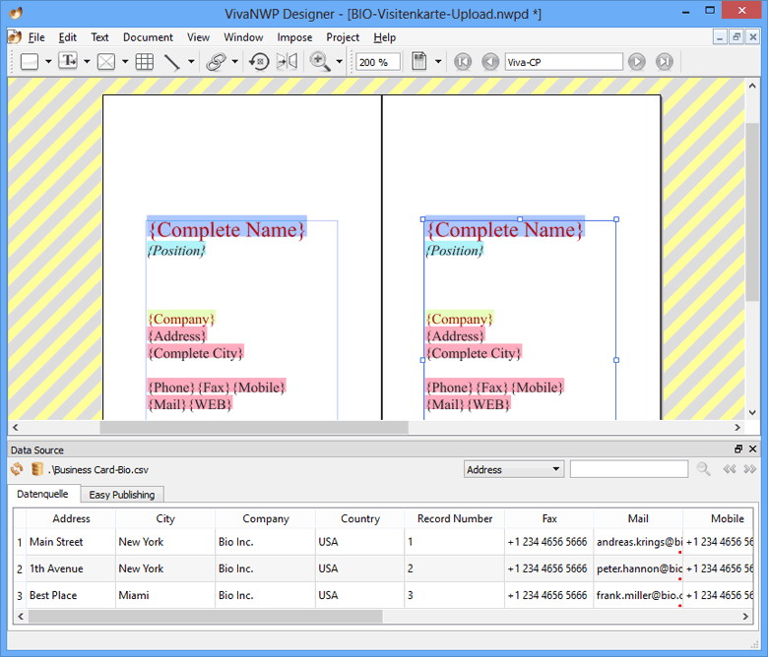Click the link text chain tool
Viewport: 768px width, 657px height.
216,61
